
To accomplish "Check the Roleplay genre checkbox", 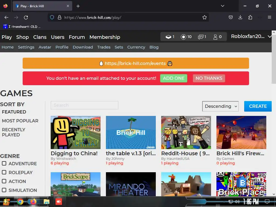I will click(x=4, y=172).
